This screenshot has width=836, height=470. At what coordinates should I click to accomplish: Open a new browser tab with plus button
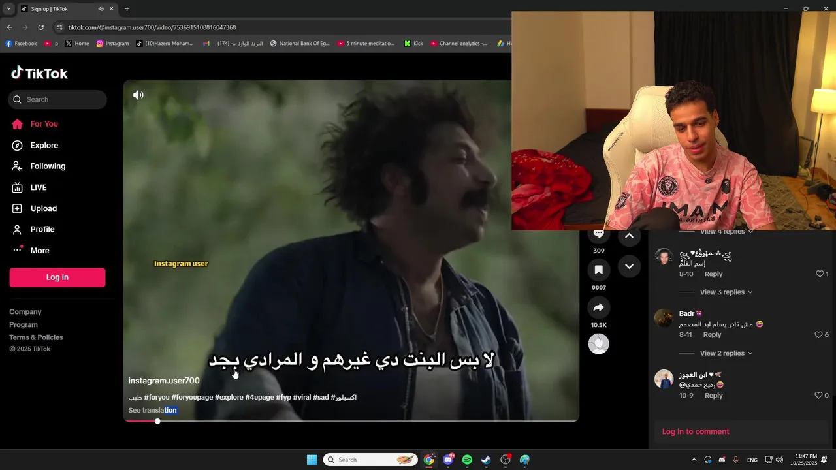point(127,9)
